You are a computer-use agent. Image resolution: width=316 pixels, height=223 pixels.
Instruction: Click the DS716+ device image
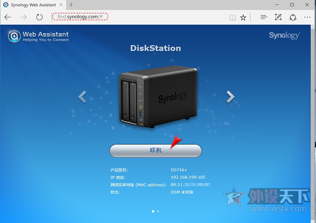pyautogui.click(x=158, y=97)
